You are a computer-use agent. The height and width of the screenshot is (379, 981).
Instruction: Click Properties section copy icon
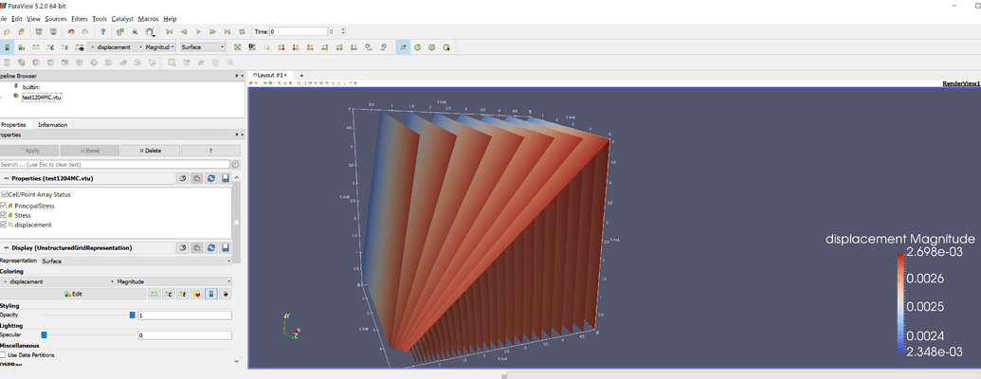tap(183, 179)
